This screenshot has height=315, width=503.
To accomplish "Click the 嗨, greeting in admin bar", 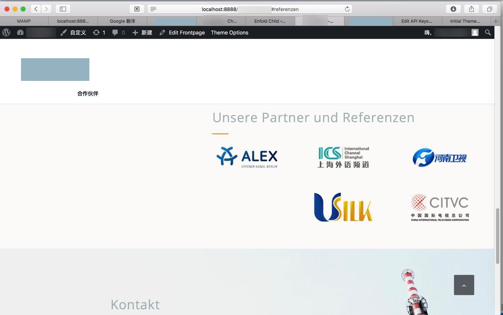I will [428, 32].
